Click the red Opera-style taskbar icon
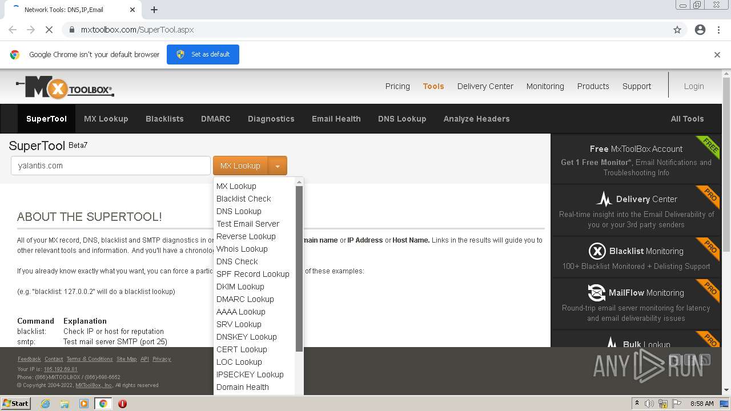Viewport: 731px width, 411px height. click(x=122, y=404)
